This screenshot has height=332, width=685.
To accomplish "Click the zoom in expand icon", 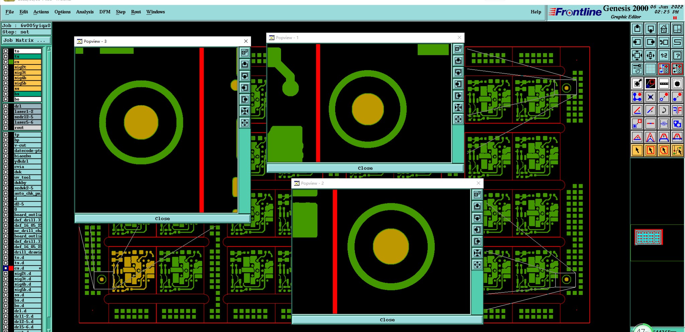I will [x=637, y=56].
